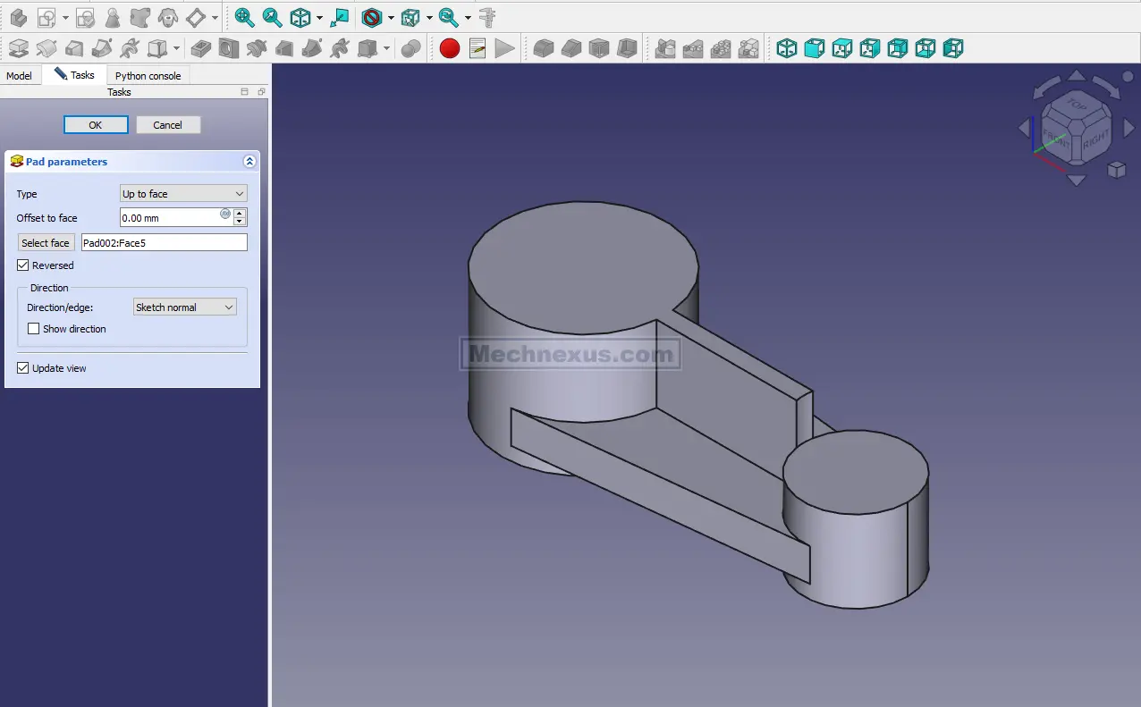
Task: Open the Measure distance caliper tool
Action: [x=487, y=17]
